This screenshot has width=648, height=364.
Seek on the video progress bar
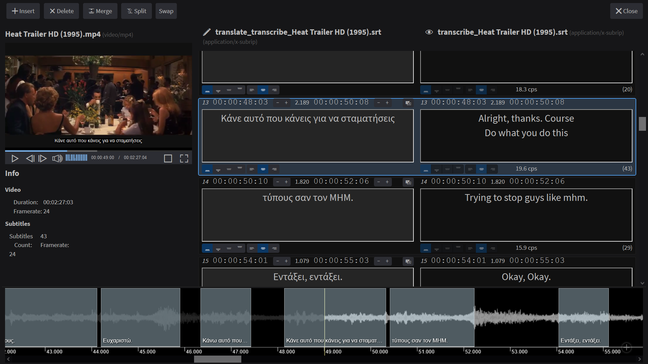(99, 151)
